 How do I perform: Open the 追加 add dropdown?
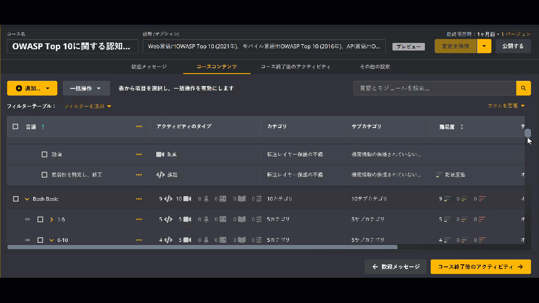coord(32,88)
